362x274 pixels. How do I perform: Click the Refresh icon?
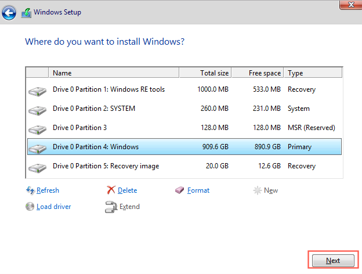30,190
